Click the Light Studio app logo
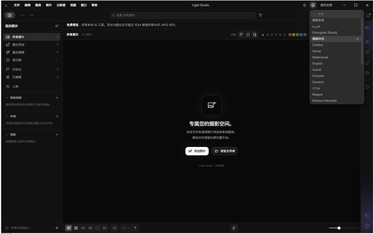The height and width of the screenshot is (234, 374). point(6,5)
